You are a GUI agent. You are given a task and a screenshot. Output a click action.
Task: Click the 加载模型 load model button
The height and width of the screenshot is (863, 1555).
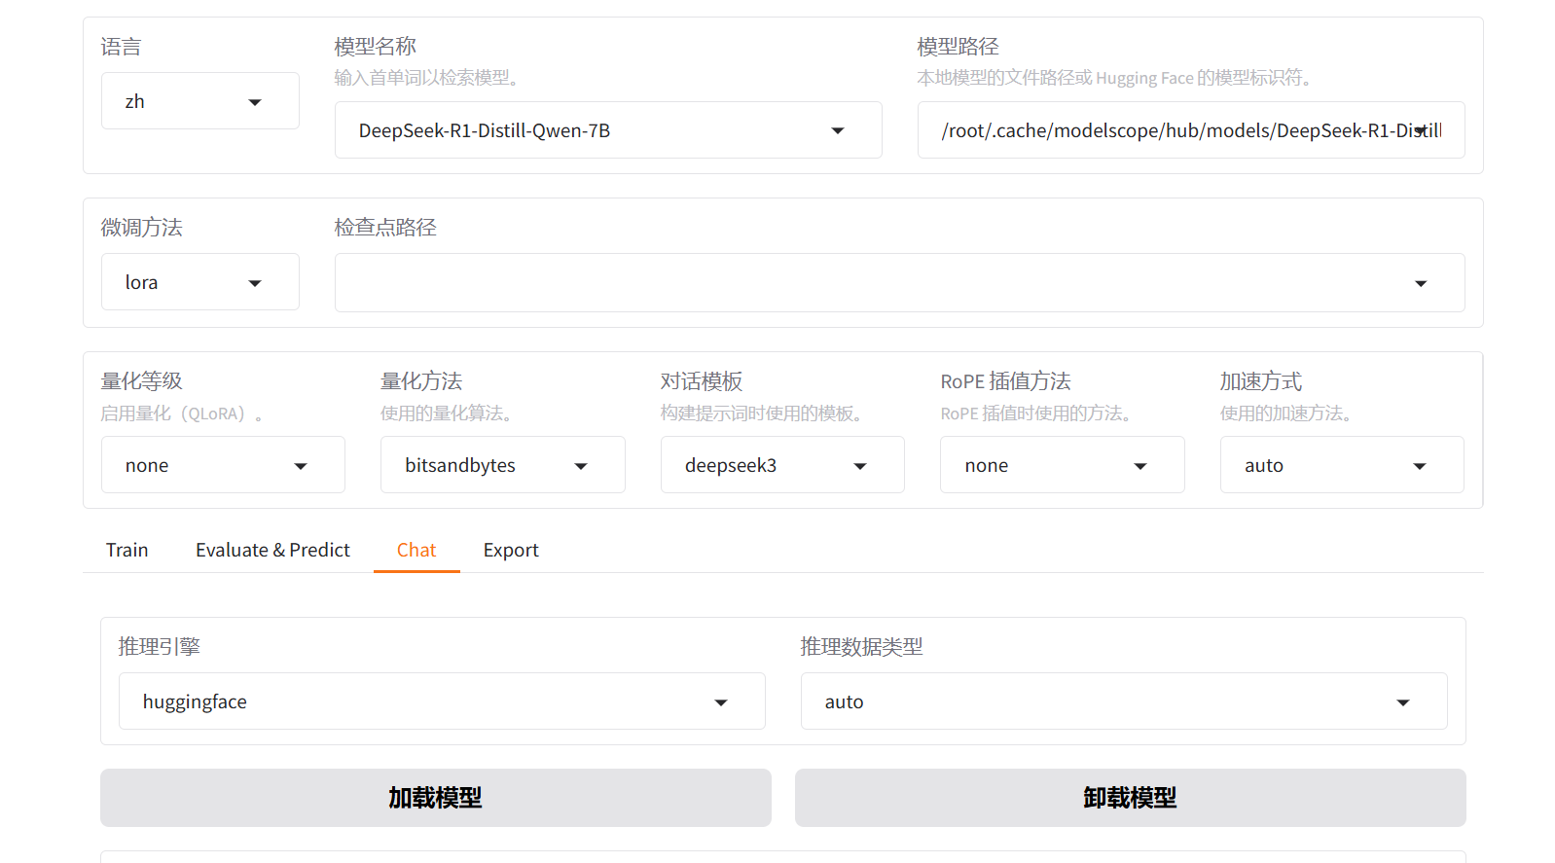coord(435,798)
